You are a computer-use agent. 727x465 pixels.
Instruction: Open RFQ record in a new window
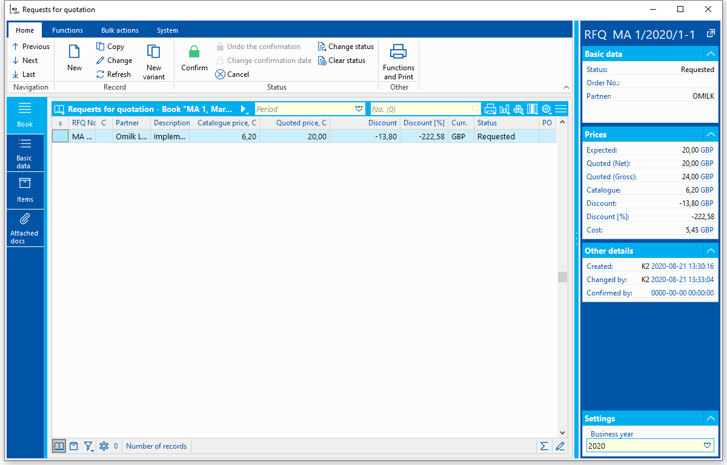click(x=711, y=35)
